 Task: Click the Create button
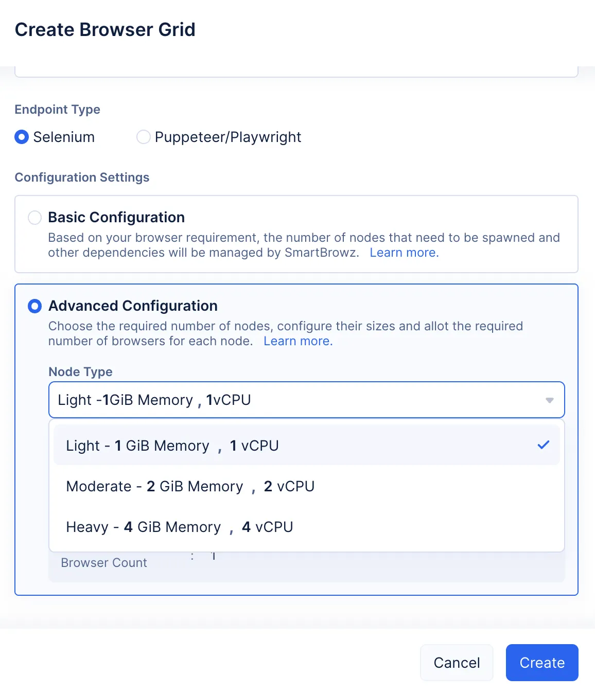click(541, 663)
